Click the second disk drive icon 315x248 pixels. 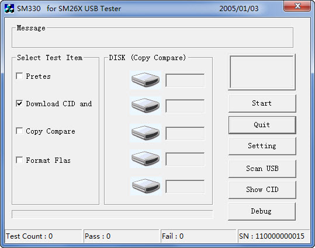[x=146, y=106]
